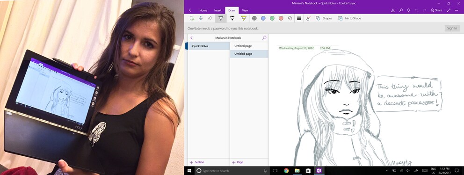Click the Redo arrow
This screenshot has width=464, height=175.
pos(425,10)
